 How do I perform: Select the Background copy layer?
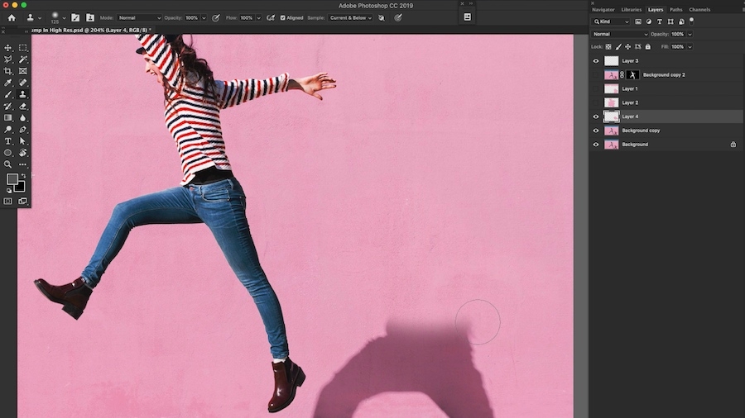642,131
